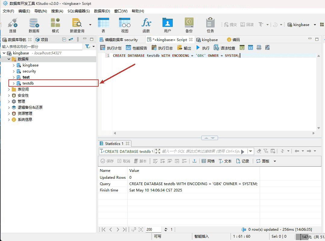Click the 回滚 rollback button
The height and width of the screenshot is (241, 325).
[x=247, y=25]
